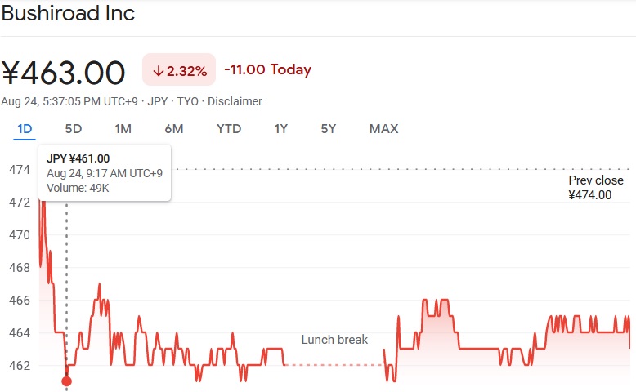Click the 474 y-axis label

(x=20, y=169)
